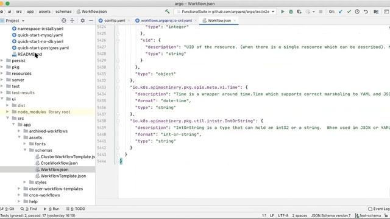
Task: Click the Git commit checkmark icon
Action: 349,12
